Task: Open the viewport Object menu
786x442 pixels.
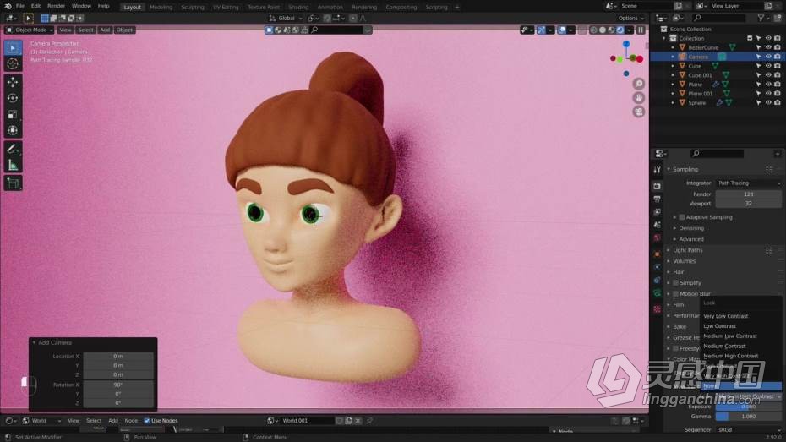Action: pyautogui.click(x=124, y=30)
